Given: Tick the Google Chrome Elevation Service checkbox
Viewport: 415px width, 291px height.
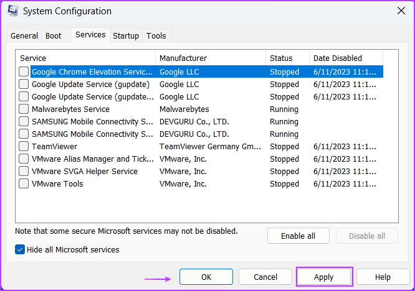Looking at the screenshot, I should click(x=24, y=72).
